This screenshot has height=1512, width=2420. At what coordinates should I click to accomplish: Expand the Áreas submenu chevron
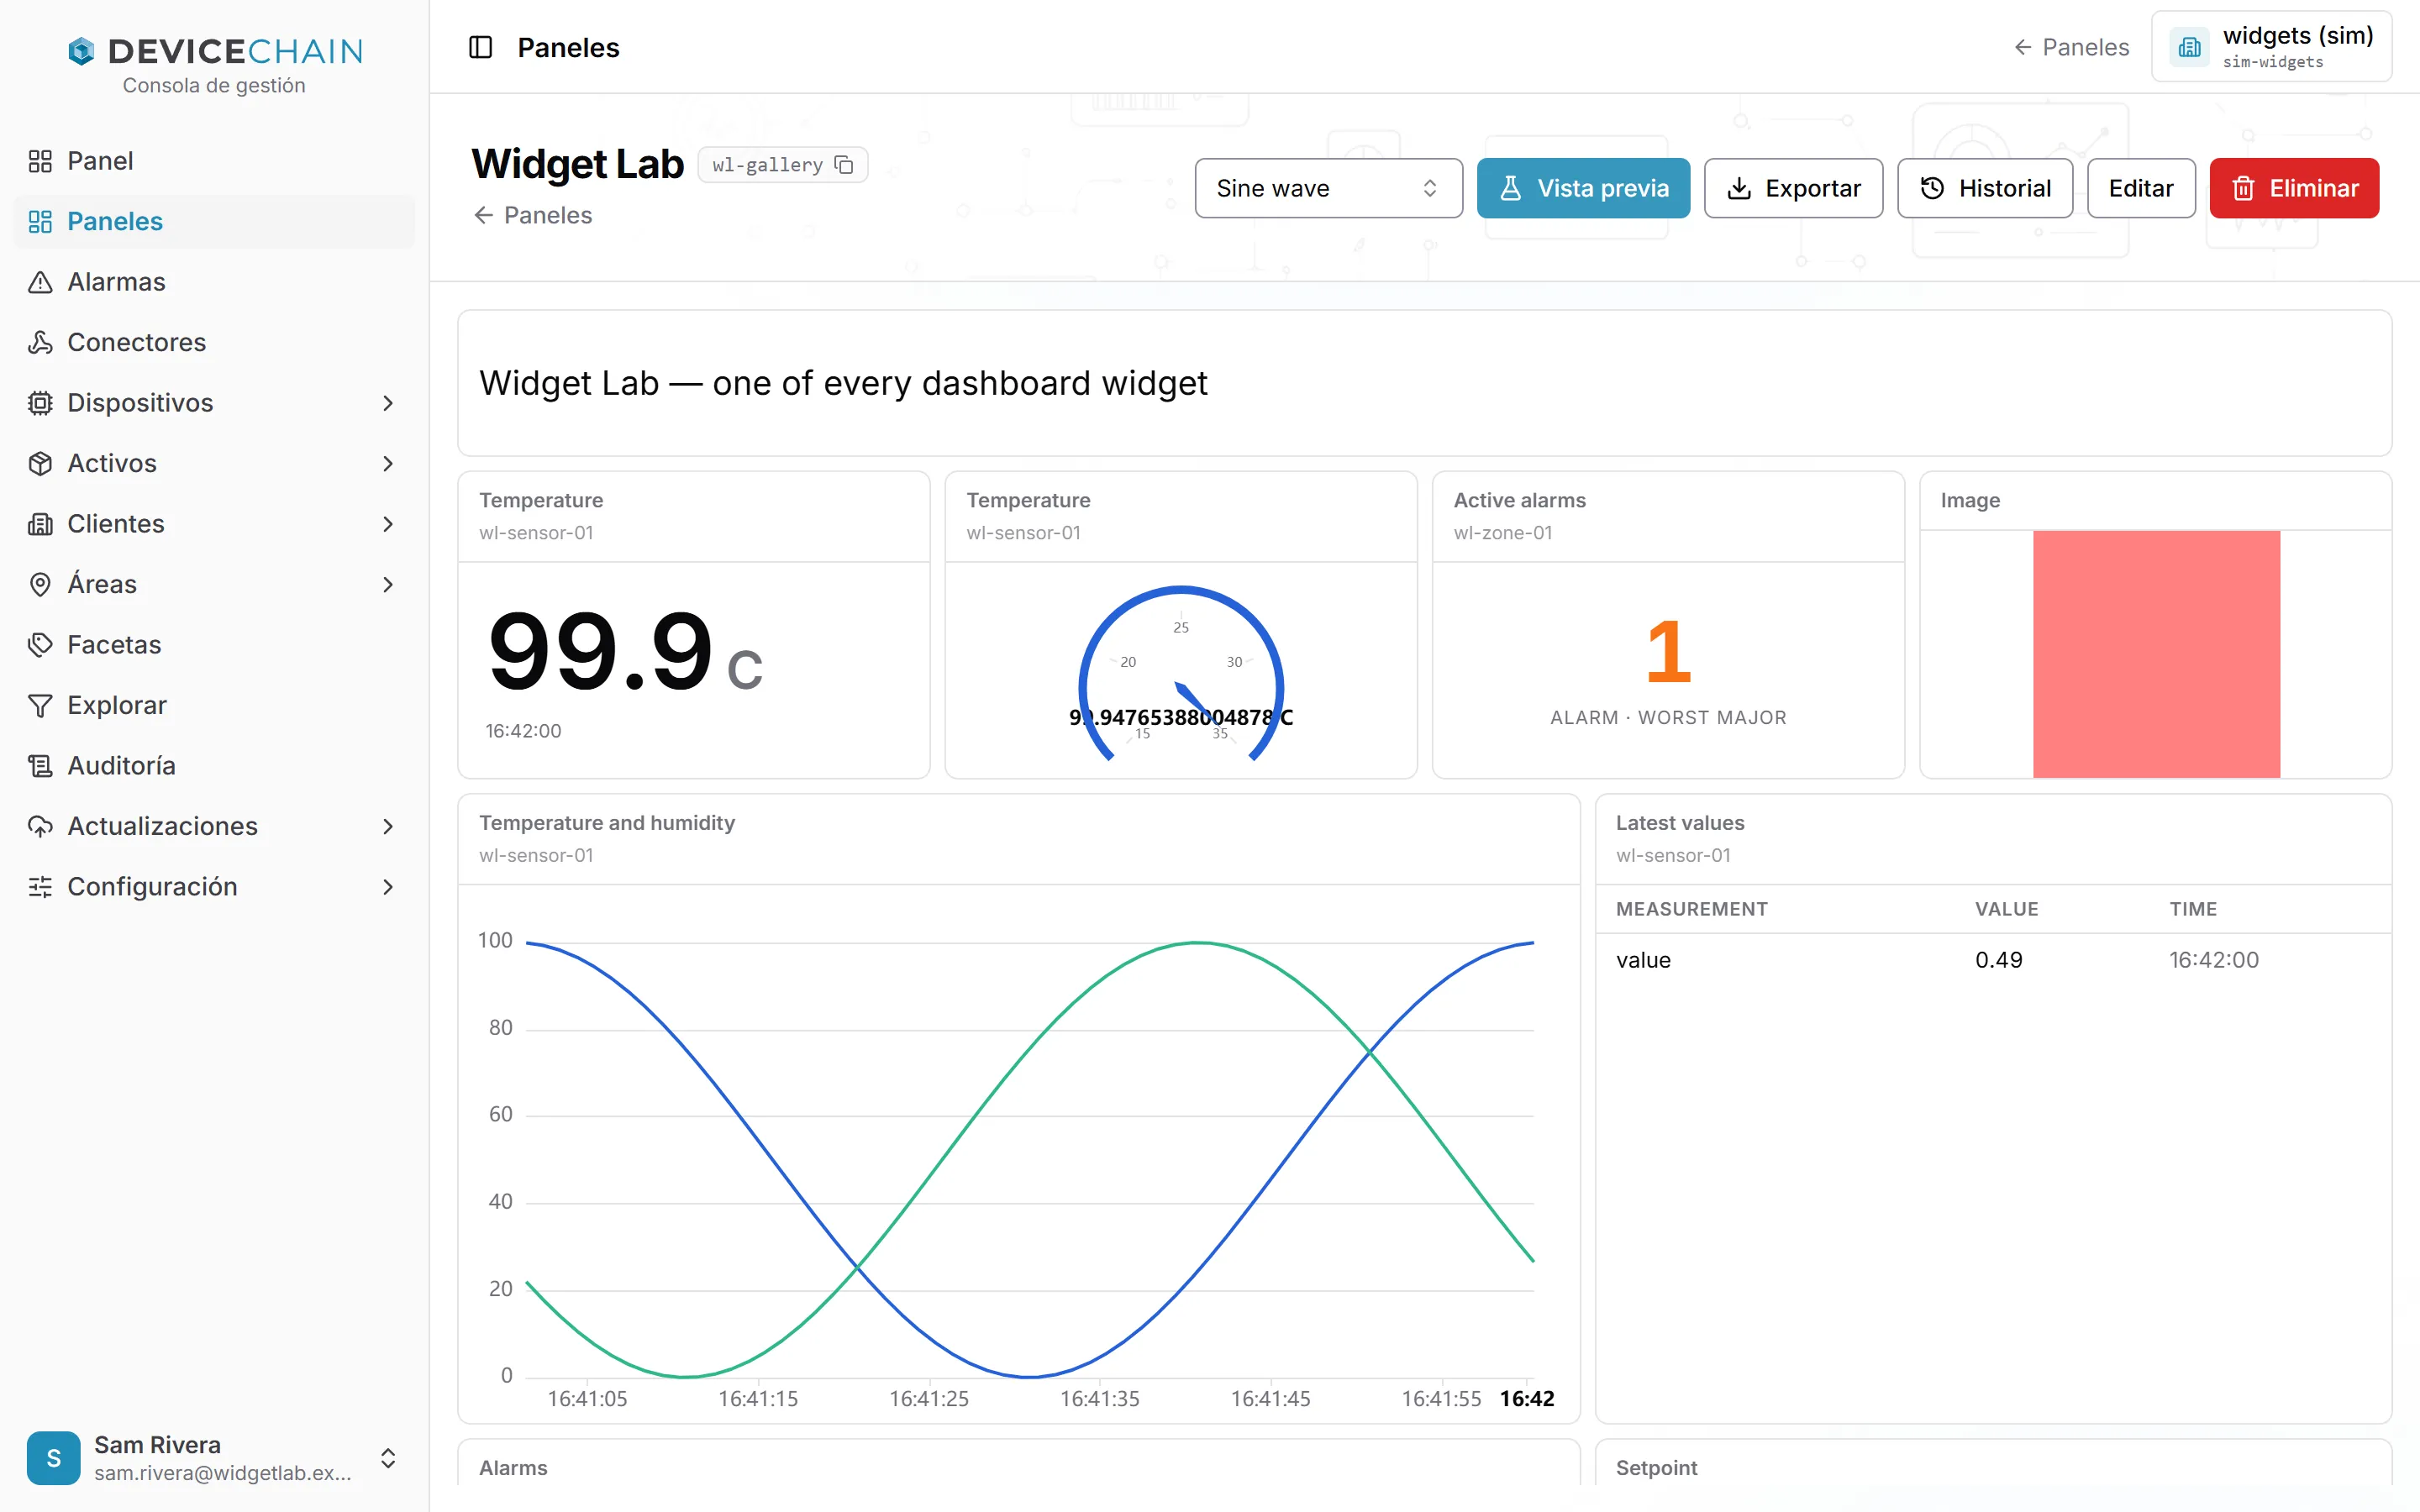point(388,584)
